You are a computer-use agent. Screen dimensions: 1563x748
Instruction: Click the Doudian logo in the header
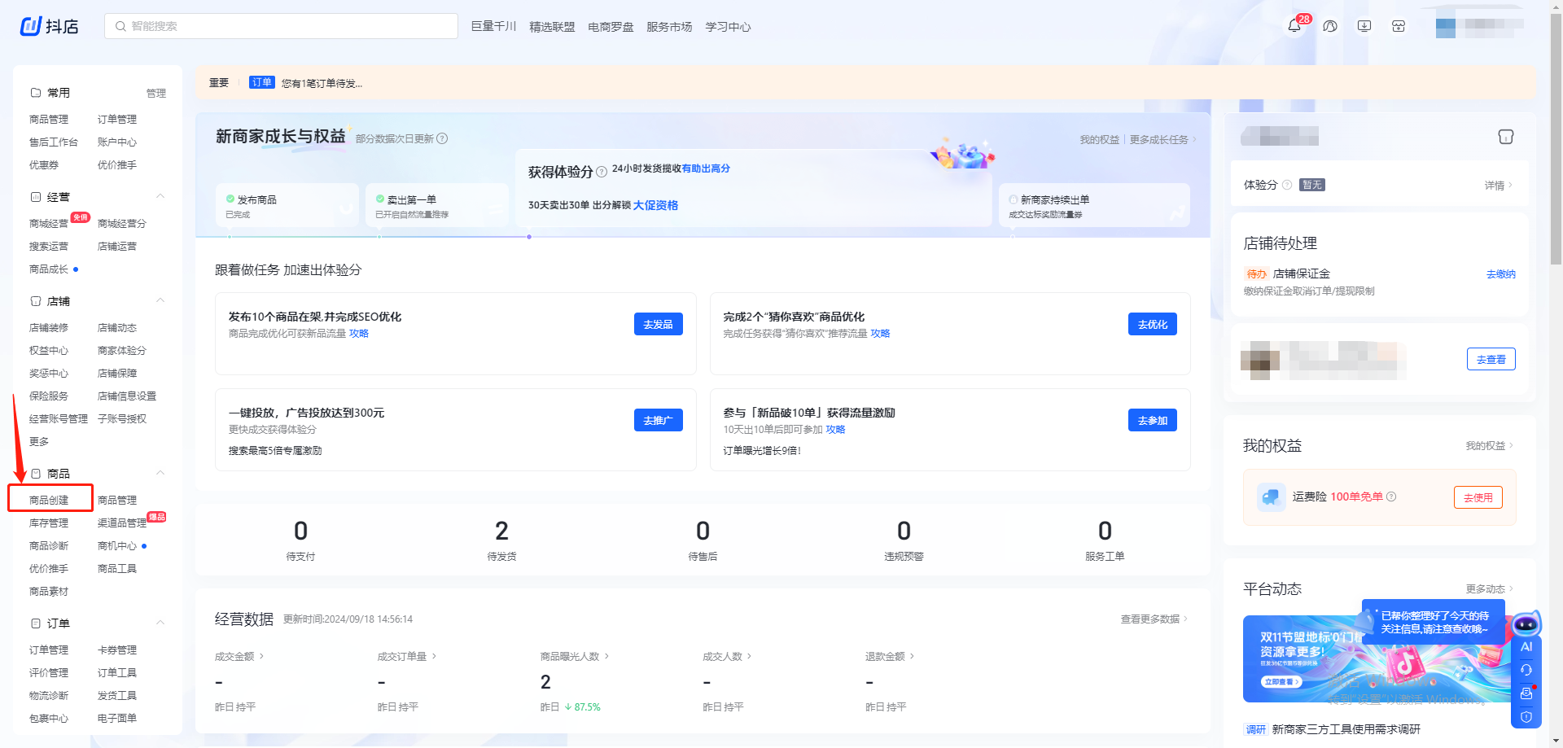(50, 26)
